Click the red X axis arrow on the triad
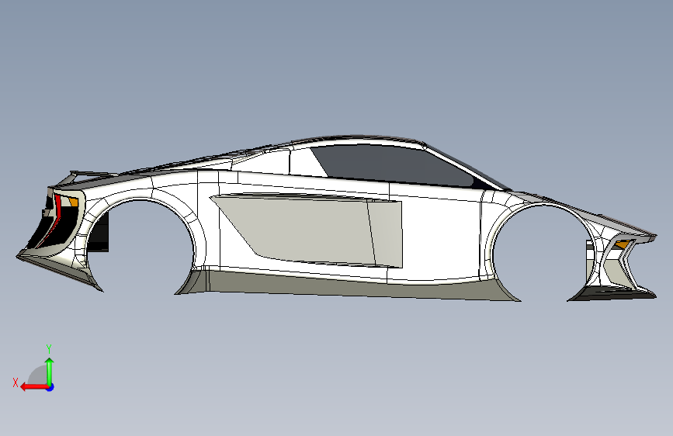The image size is (673, 436). pos(33,387)
